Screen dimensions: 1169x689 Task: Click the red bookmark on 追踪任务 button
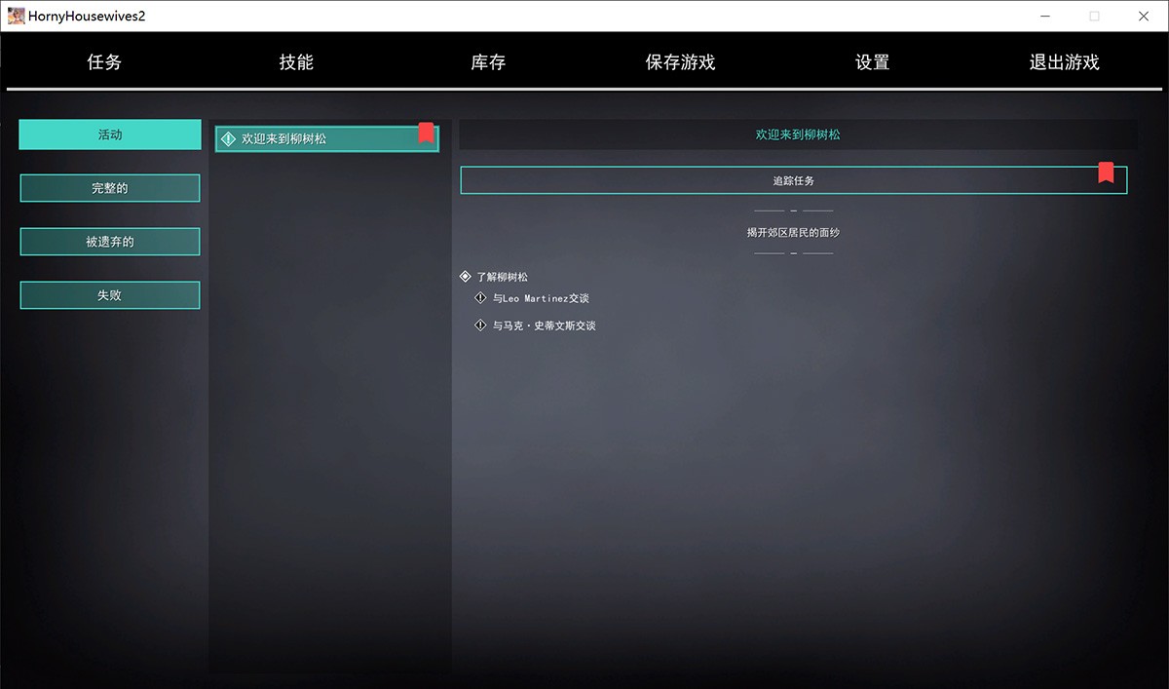pyautogui.click(x=1106, y=172)
